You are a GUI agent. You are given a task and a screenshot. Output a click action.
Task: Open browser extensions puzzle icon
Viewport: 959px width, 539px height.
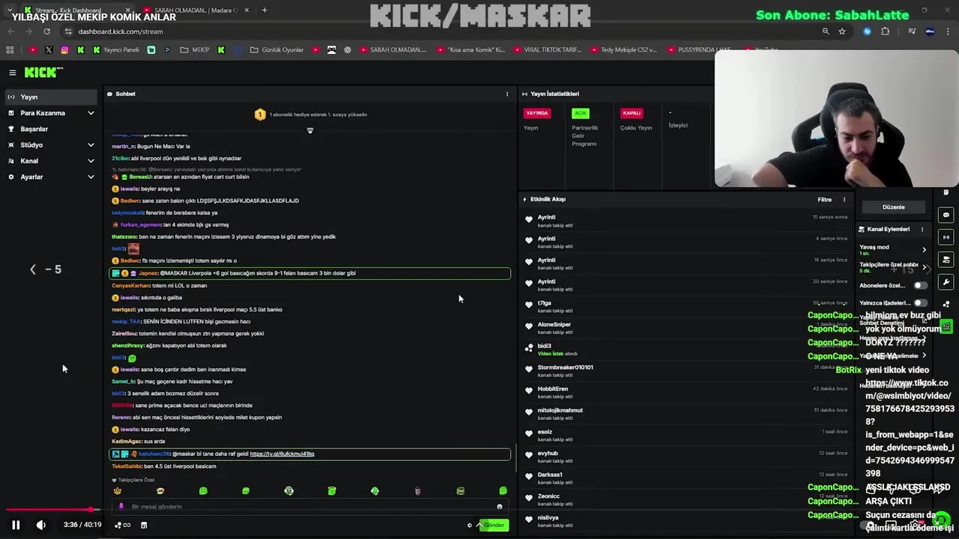[886, 31]
